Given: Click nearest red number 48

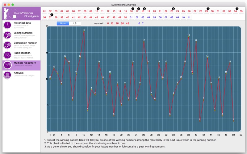Looking at the screenshot, I should [128, 23].
